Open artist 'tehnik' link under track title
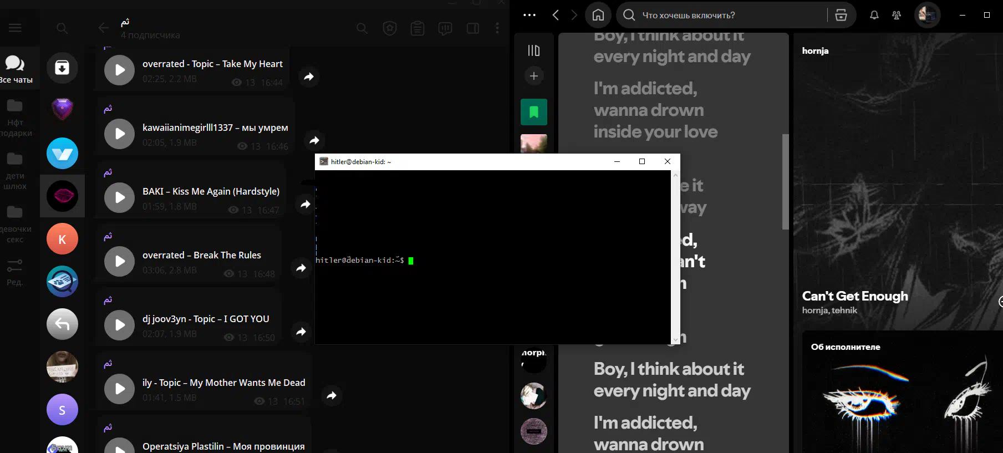The height and width of the screenshot is (453, 1003). click(x=844, y=311)
